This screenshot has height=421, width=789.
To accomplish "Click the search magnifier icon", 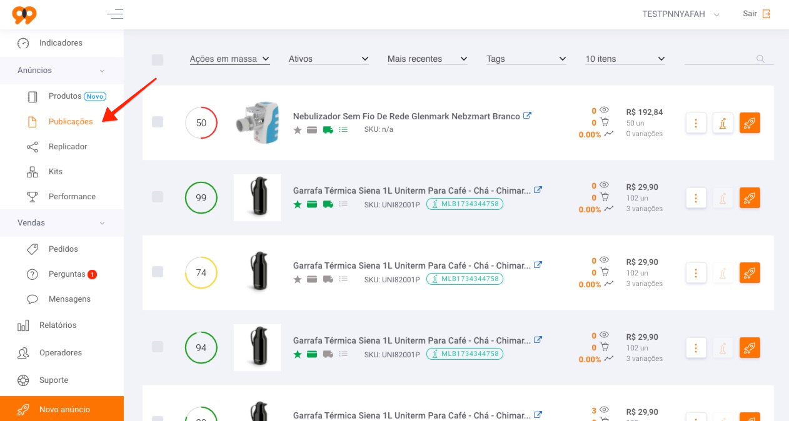I will pyautogui.click(x=761, y=59).
